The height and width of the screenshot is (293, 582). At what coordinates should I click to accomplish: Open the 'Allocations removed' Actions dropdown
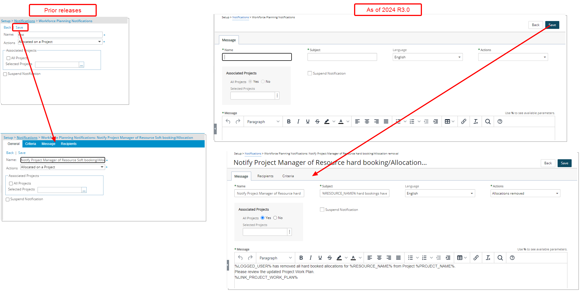click(x=525, y=193)
